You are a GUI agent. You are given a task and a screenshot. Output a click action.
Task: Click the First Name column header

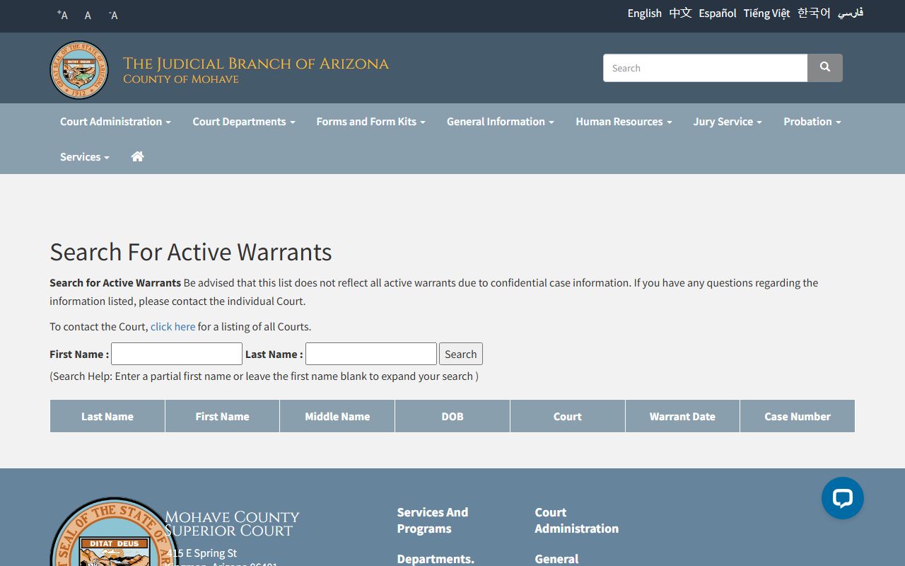click(x=222, y=416)
